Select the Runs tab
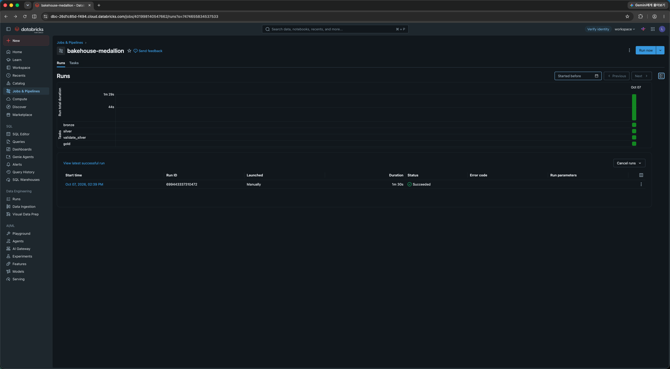670x369 pixels. (x=61, y=63)
